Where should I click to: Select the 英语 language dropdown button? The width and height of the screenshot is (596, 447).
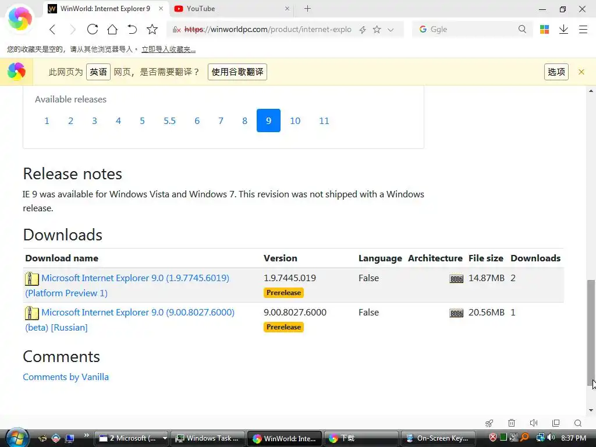click(98, 72)
